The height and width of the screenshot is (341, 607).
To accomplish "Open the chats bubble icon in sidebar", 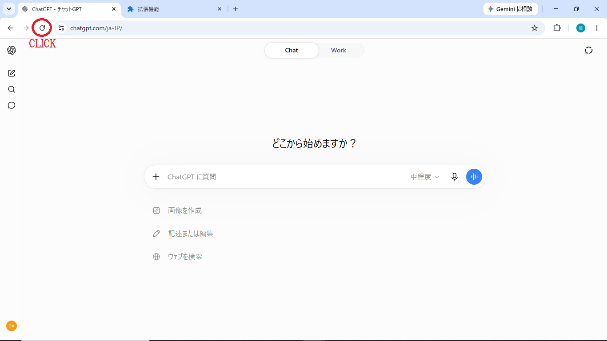I will pos(12,105).
